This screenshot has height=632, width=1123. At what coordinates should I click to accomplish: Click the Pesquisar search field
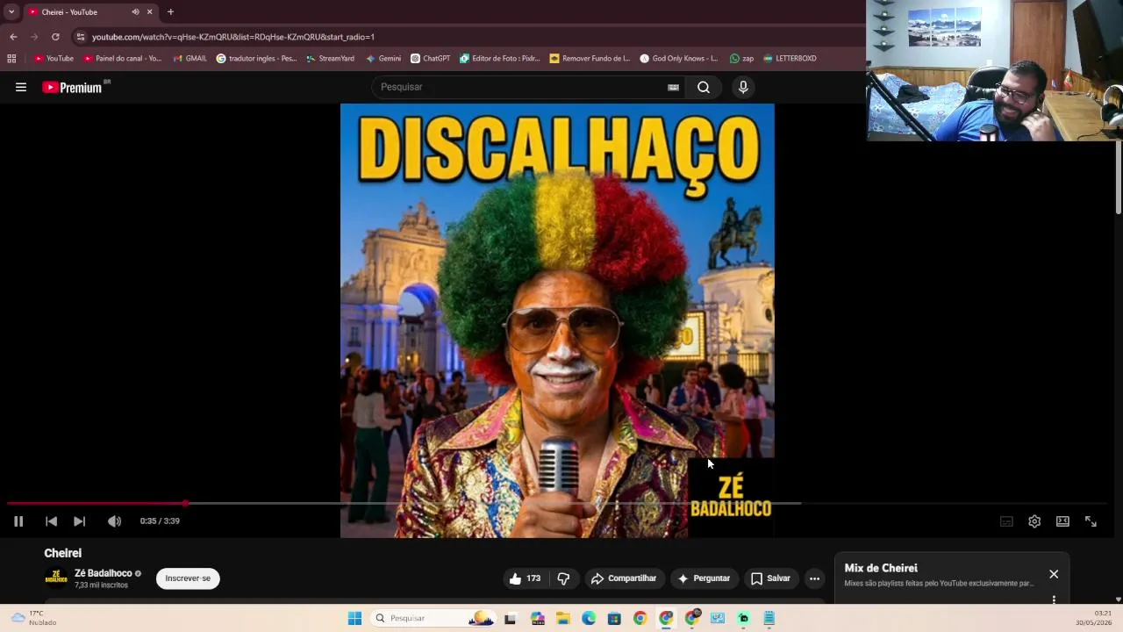coord(523,87)
